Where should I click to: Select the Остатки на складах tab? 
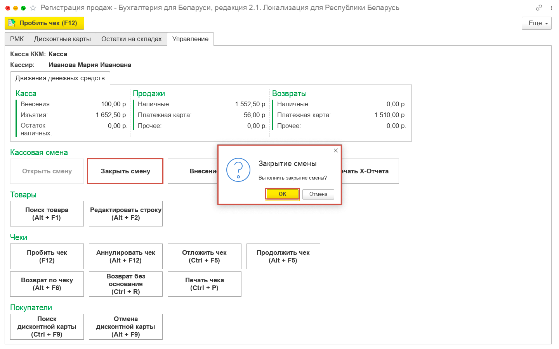coord(131,39)
